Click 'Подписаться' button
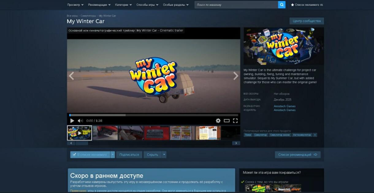The width and height of the screenshot is (374, 193). point(129,155)
